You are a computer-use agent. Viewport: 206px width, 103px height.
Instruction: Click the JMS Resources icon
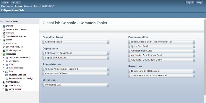click(x=7, y=68)
